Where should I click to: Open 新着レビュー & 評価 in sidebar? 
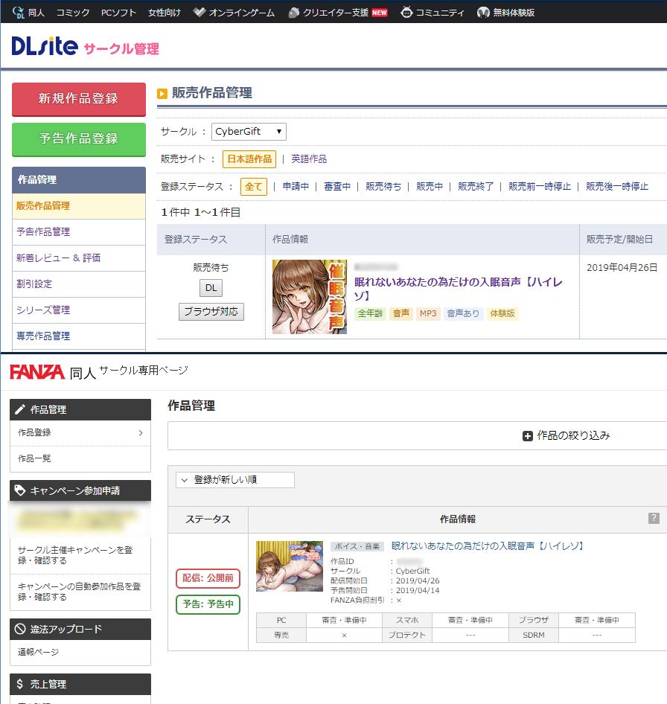(x=79, y=258)
